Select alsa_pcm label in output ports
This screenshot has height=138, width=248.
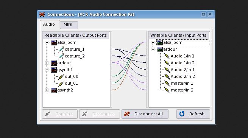[x=67, y=43]
